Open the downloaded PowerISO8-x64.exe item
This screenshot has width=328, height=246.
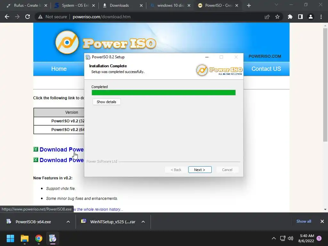tap(33, 222)
